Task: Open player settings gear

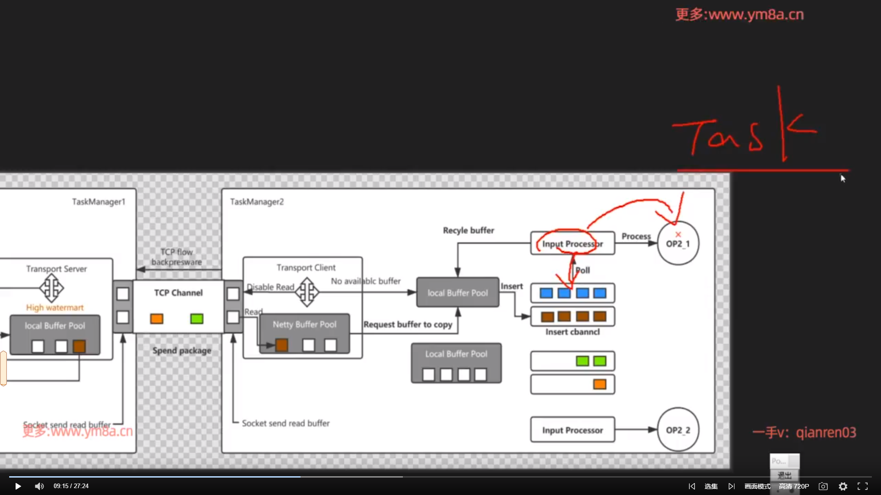Action: (x=843, y=486)
